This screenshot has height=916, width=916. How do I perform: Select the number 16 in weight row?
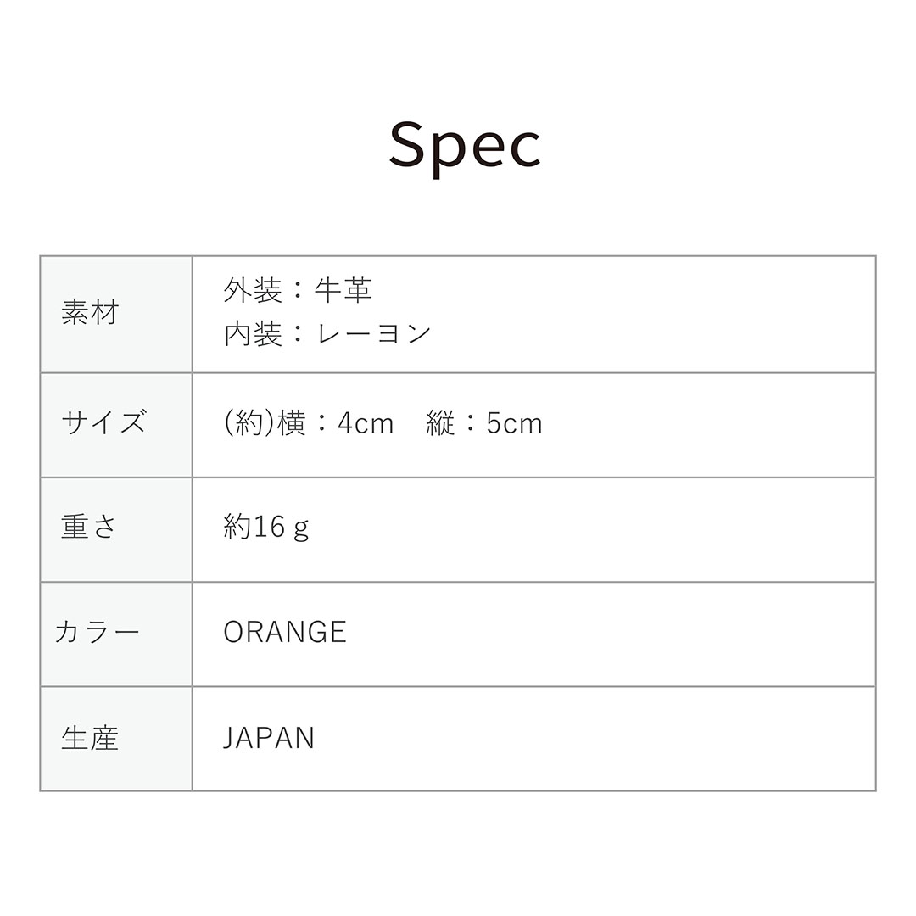(x=268, y=528)
